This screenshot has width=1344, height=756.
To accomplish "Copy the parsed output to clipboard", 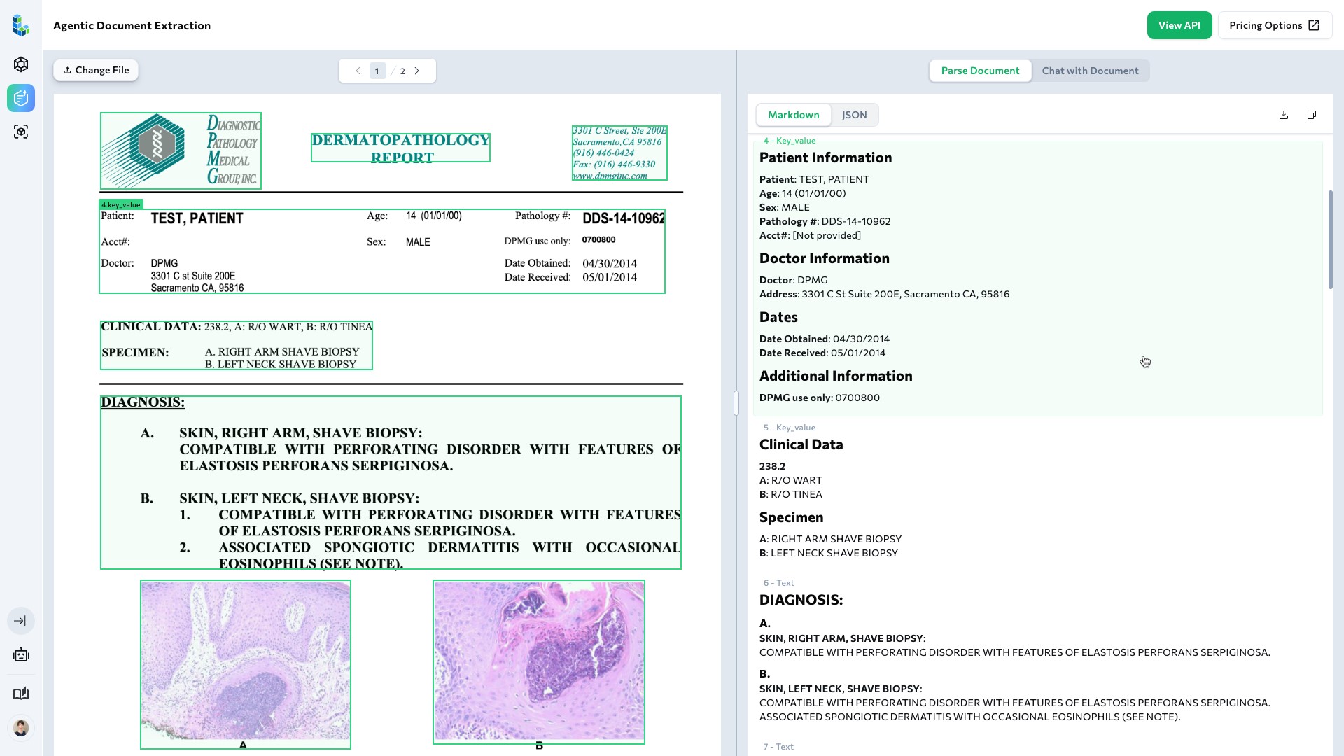I will click(x=1312, y=115).
